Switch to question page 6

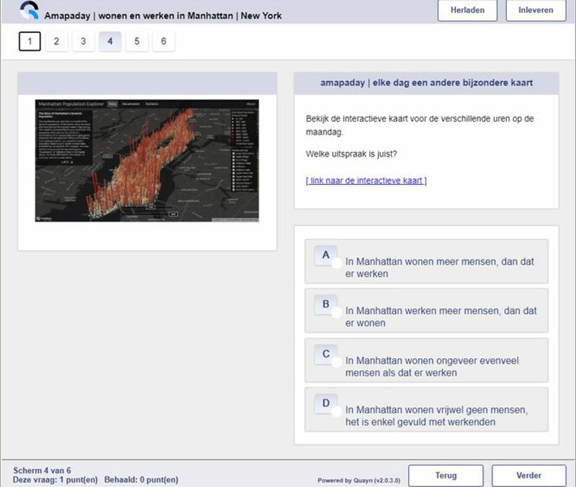click(163, 42)
